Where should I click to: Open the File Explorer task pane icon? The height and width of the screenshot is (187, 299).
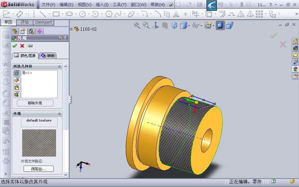tap(295, 55)
